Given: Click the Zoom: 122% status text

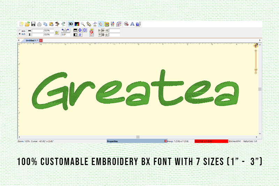Looking at the screenshot, I should point(24,141).
